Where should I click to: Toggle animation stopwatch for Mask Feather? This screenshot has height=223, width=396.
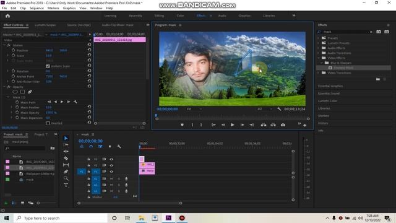tap(17, 107)
